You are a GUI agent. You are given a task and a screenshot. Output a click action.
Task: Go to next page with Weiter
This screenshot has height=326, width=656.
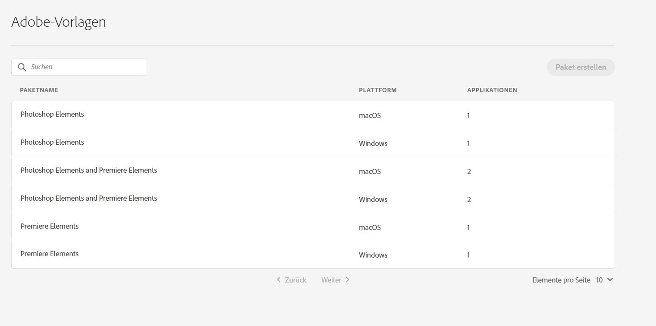point(336,280)
